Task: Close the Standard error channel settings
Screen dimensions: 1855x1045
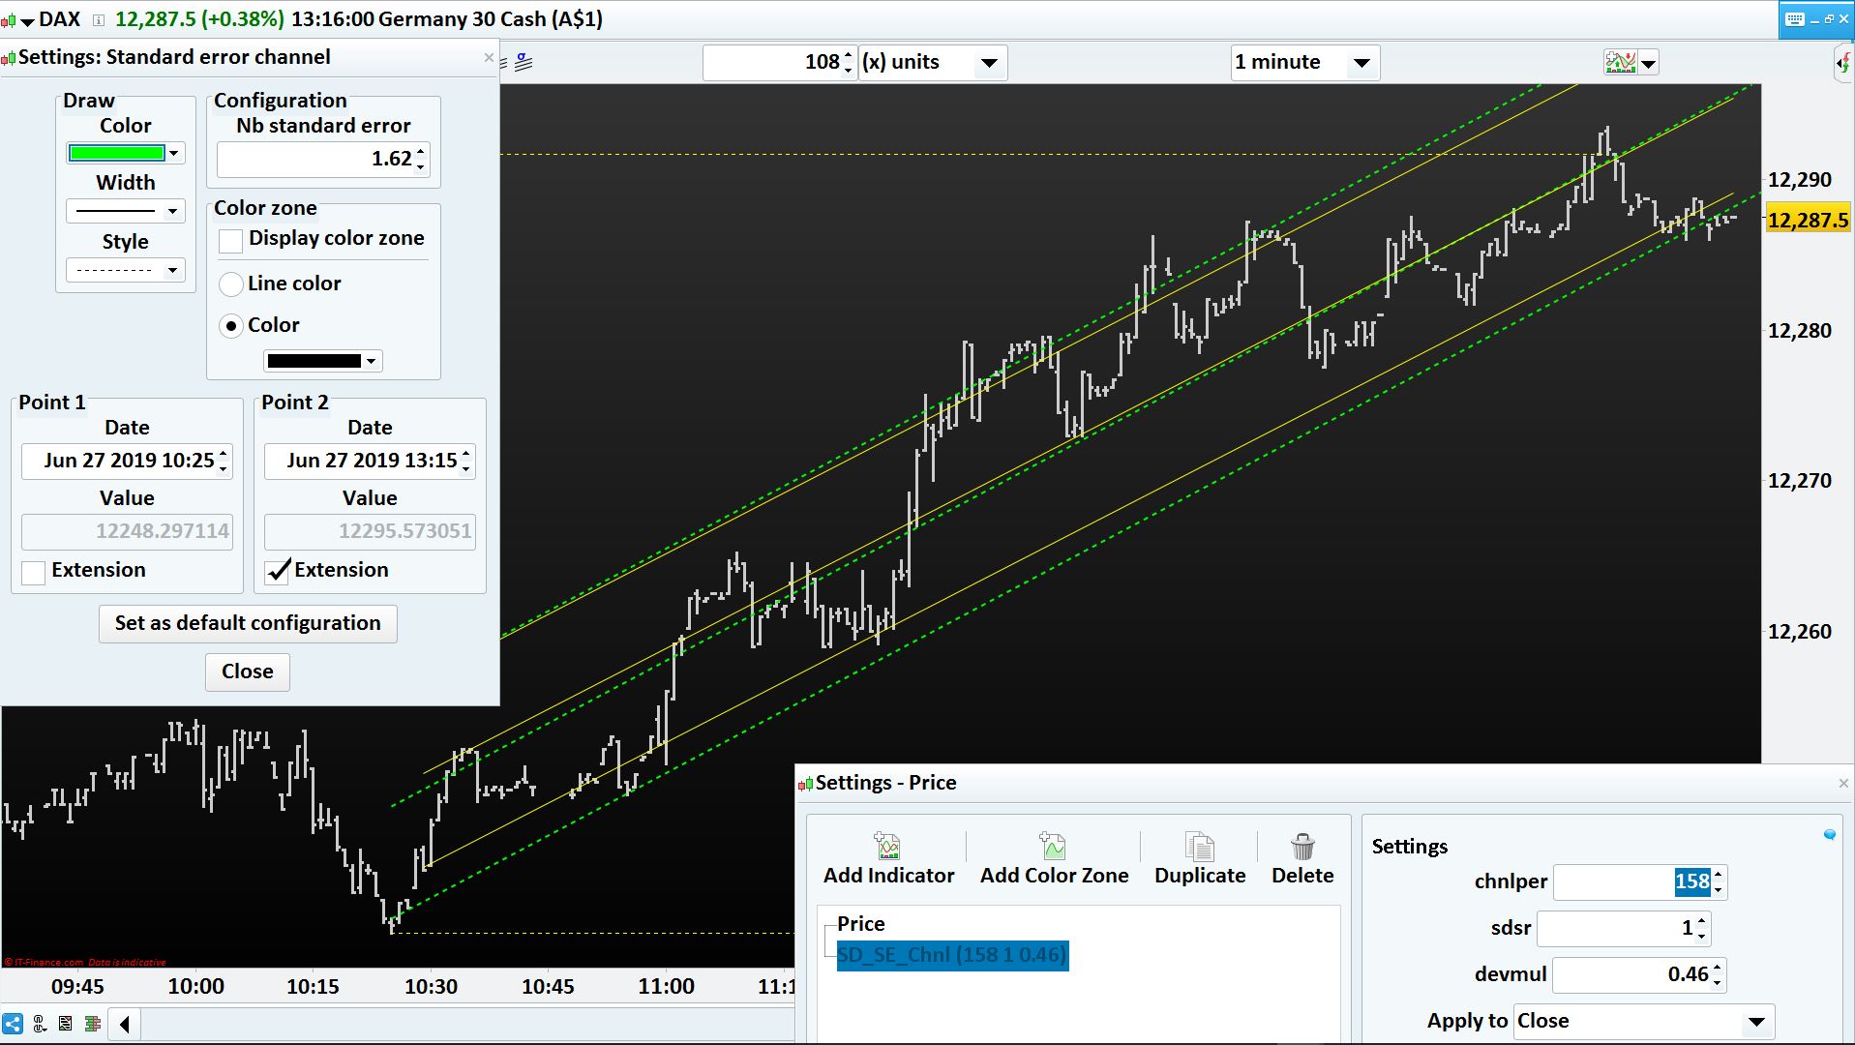Action: coord(489,58)
